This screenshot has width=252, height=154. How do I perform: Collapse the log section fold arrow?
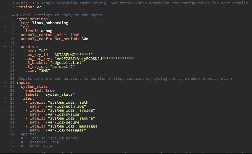(x=5, y=27)
